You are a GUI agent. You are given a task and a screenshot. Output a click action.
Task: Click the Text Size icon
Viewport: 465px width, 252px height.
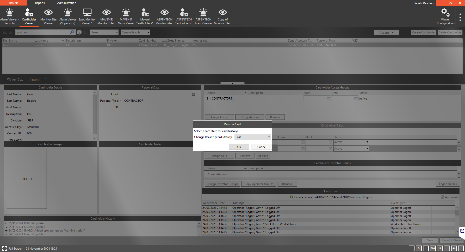tap(9, 80)
